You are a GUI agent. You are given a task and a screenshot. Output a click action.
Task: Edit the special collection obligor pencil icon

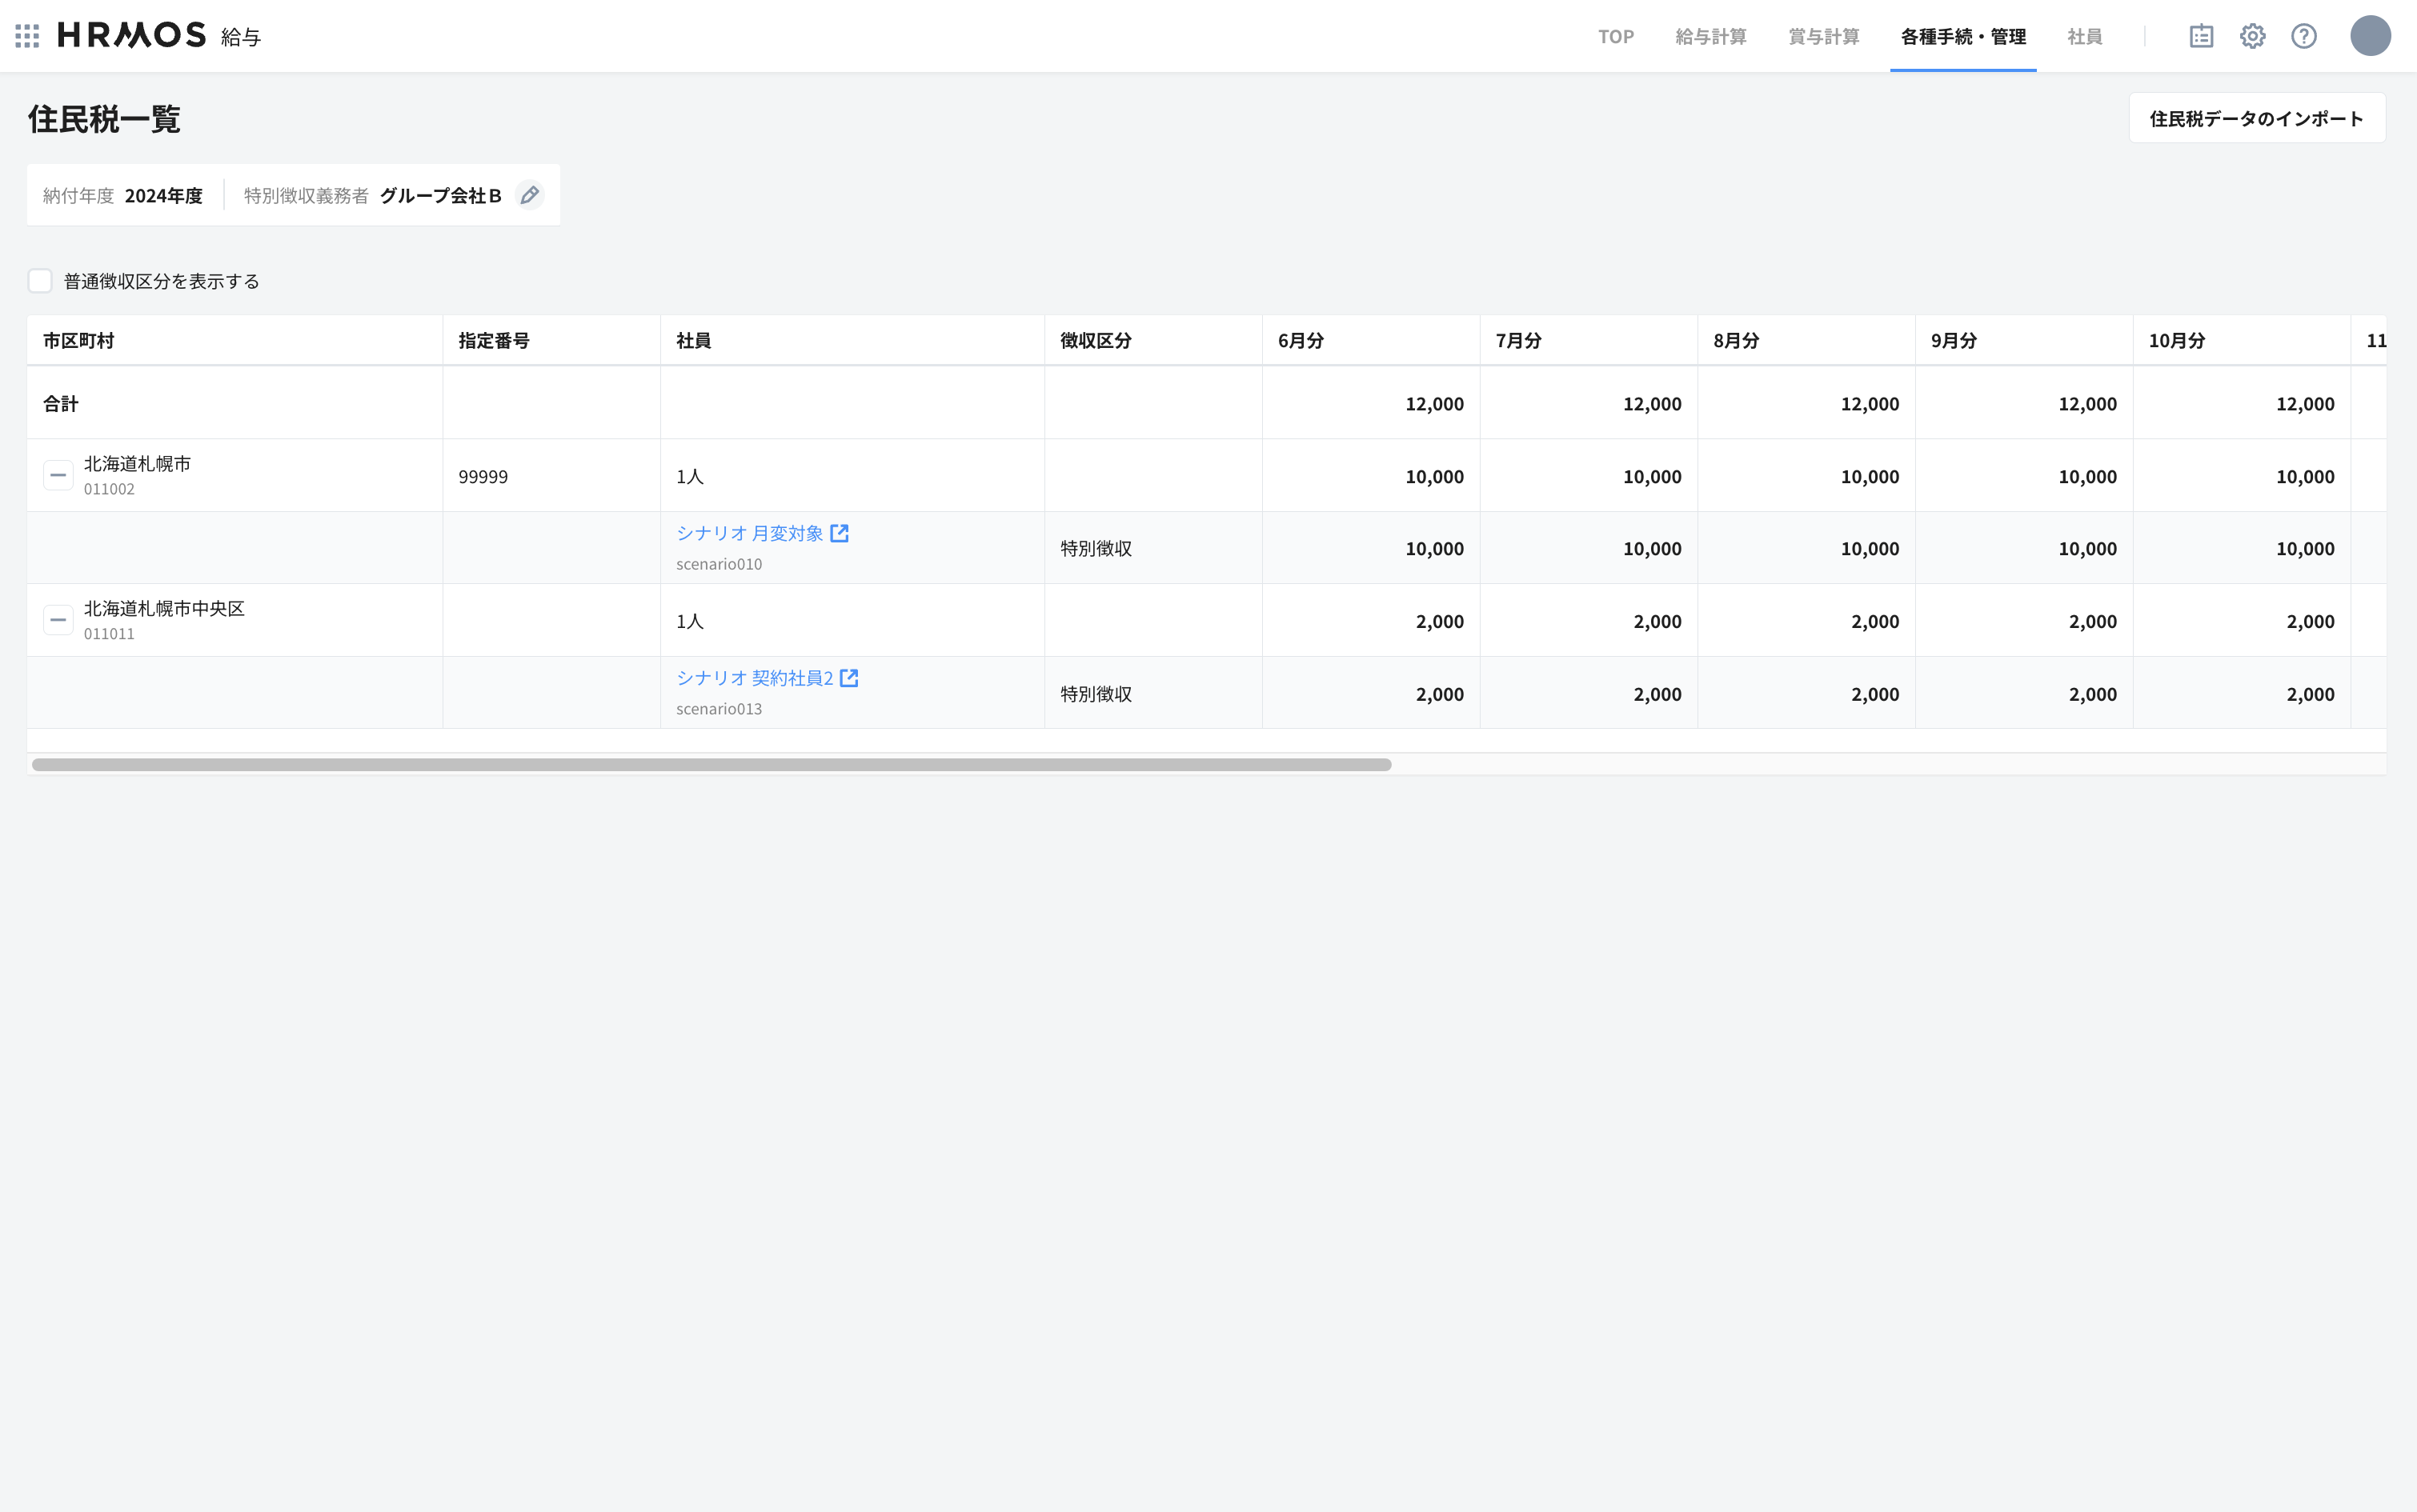tap(529, 195)
